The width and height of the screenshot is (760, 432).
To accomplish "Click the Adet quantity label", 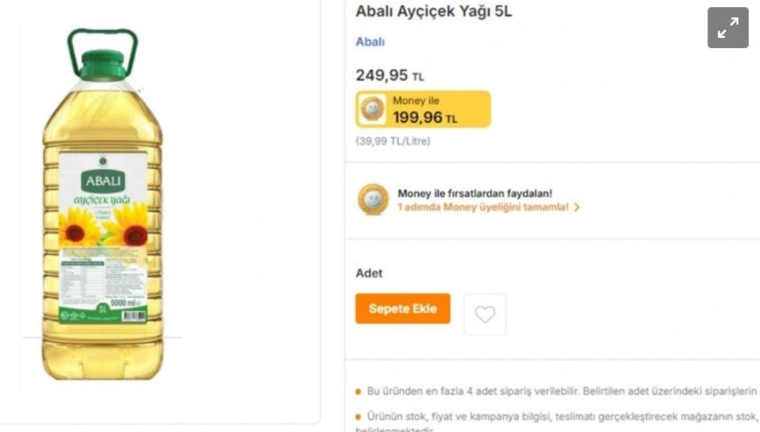I will [x=369, y=273].
